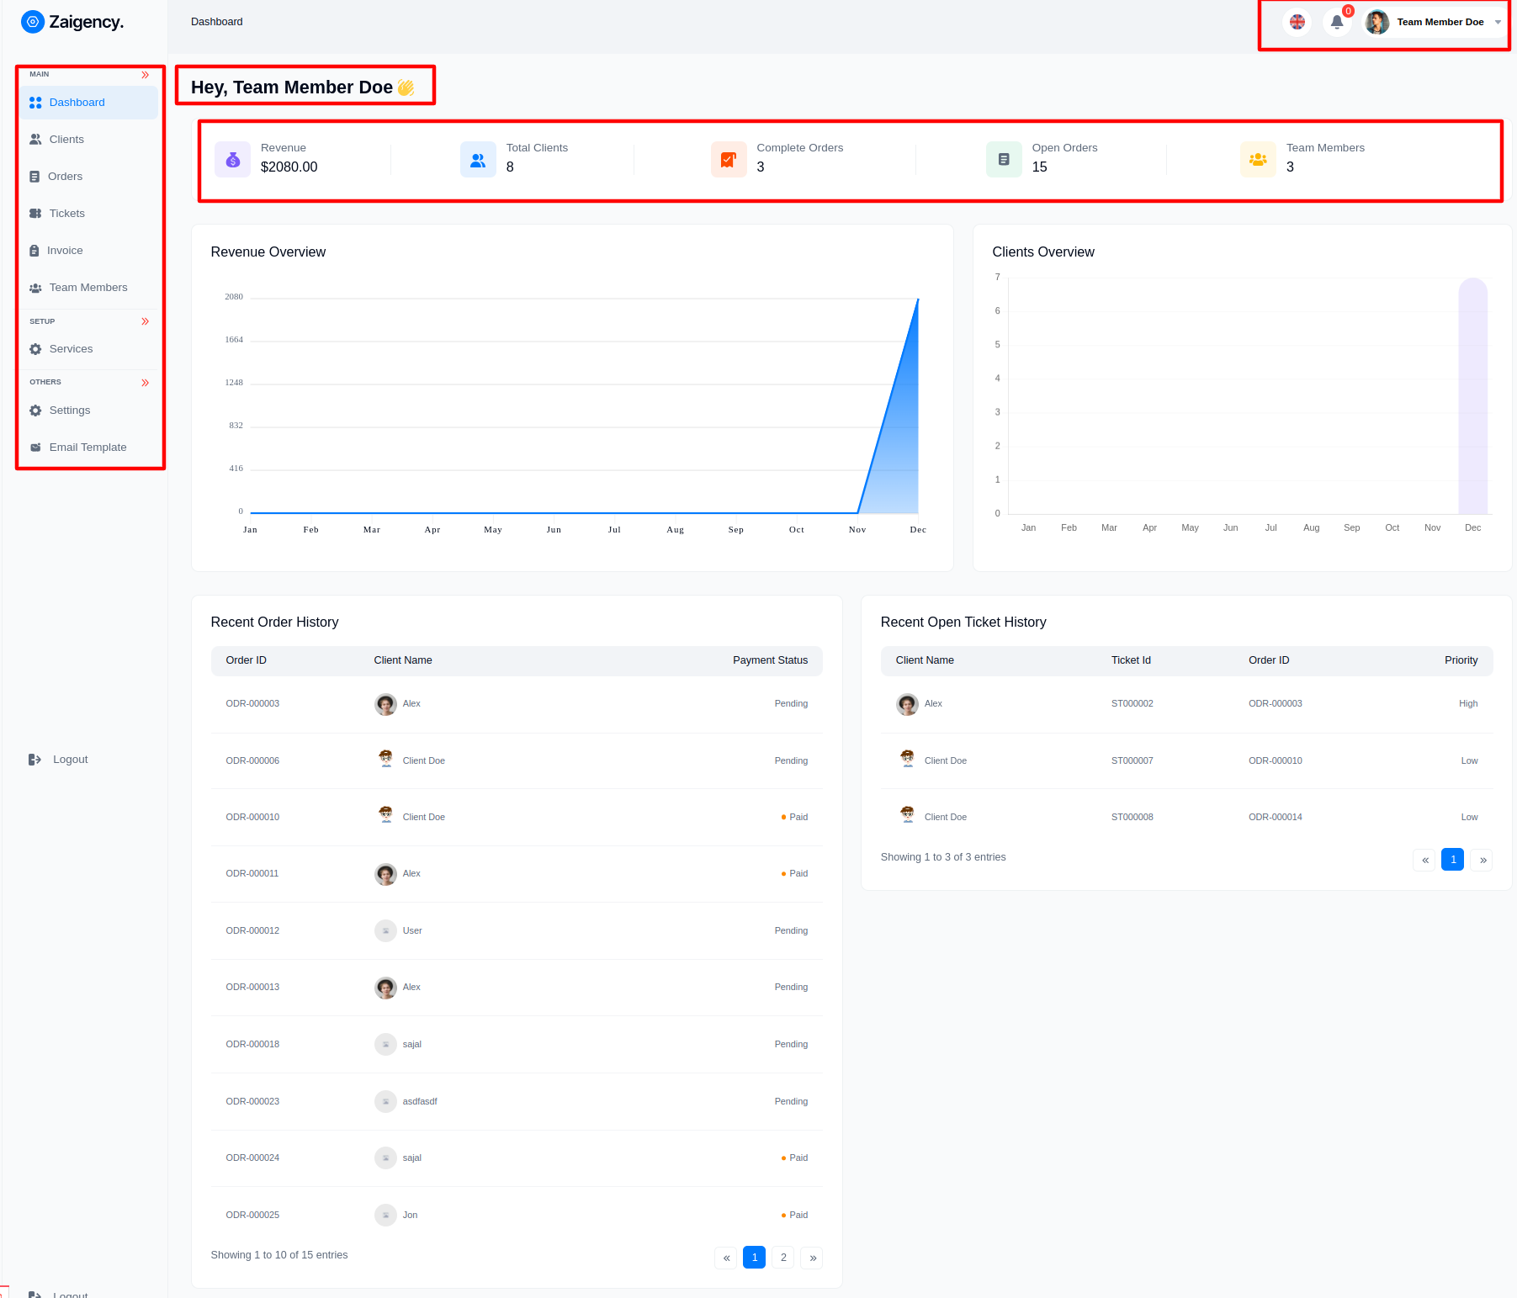Open order ODR-000018 in order history

click(252, 1044)
